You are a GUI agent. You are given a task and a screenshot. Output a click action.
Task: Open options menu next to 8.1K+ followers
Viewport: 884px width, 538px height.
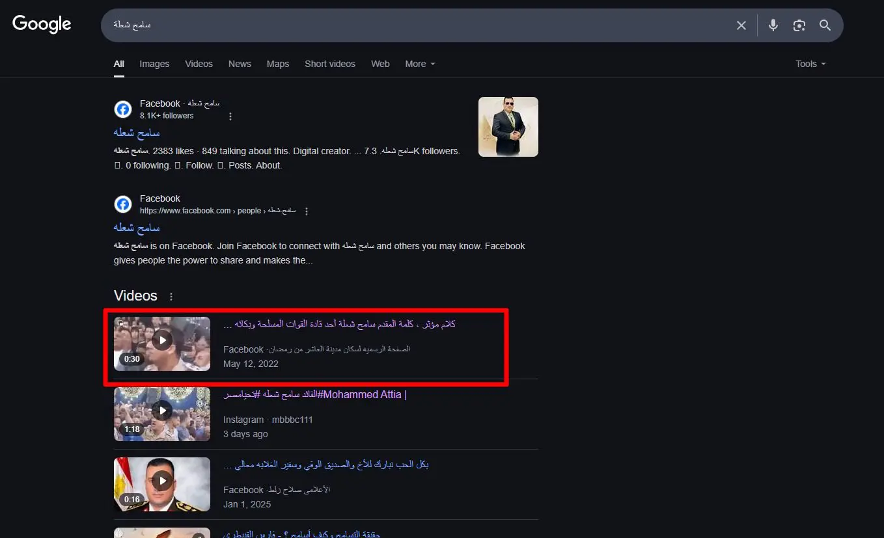[x=230, y=116]
